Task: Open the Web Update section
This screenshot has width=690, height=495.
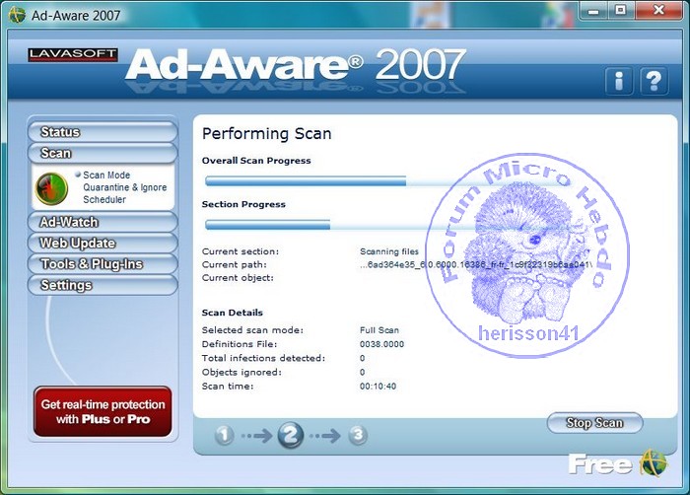Action: (x=103, y=244)
